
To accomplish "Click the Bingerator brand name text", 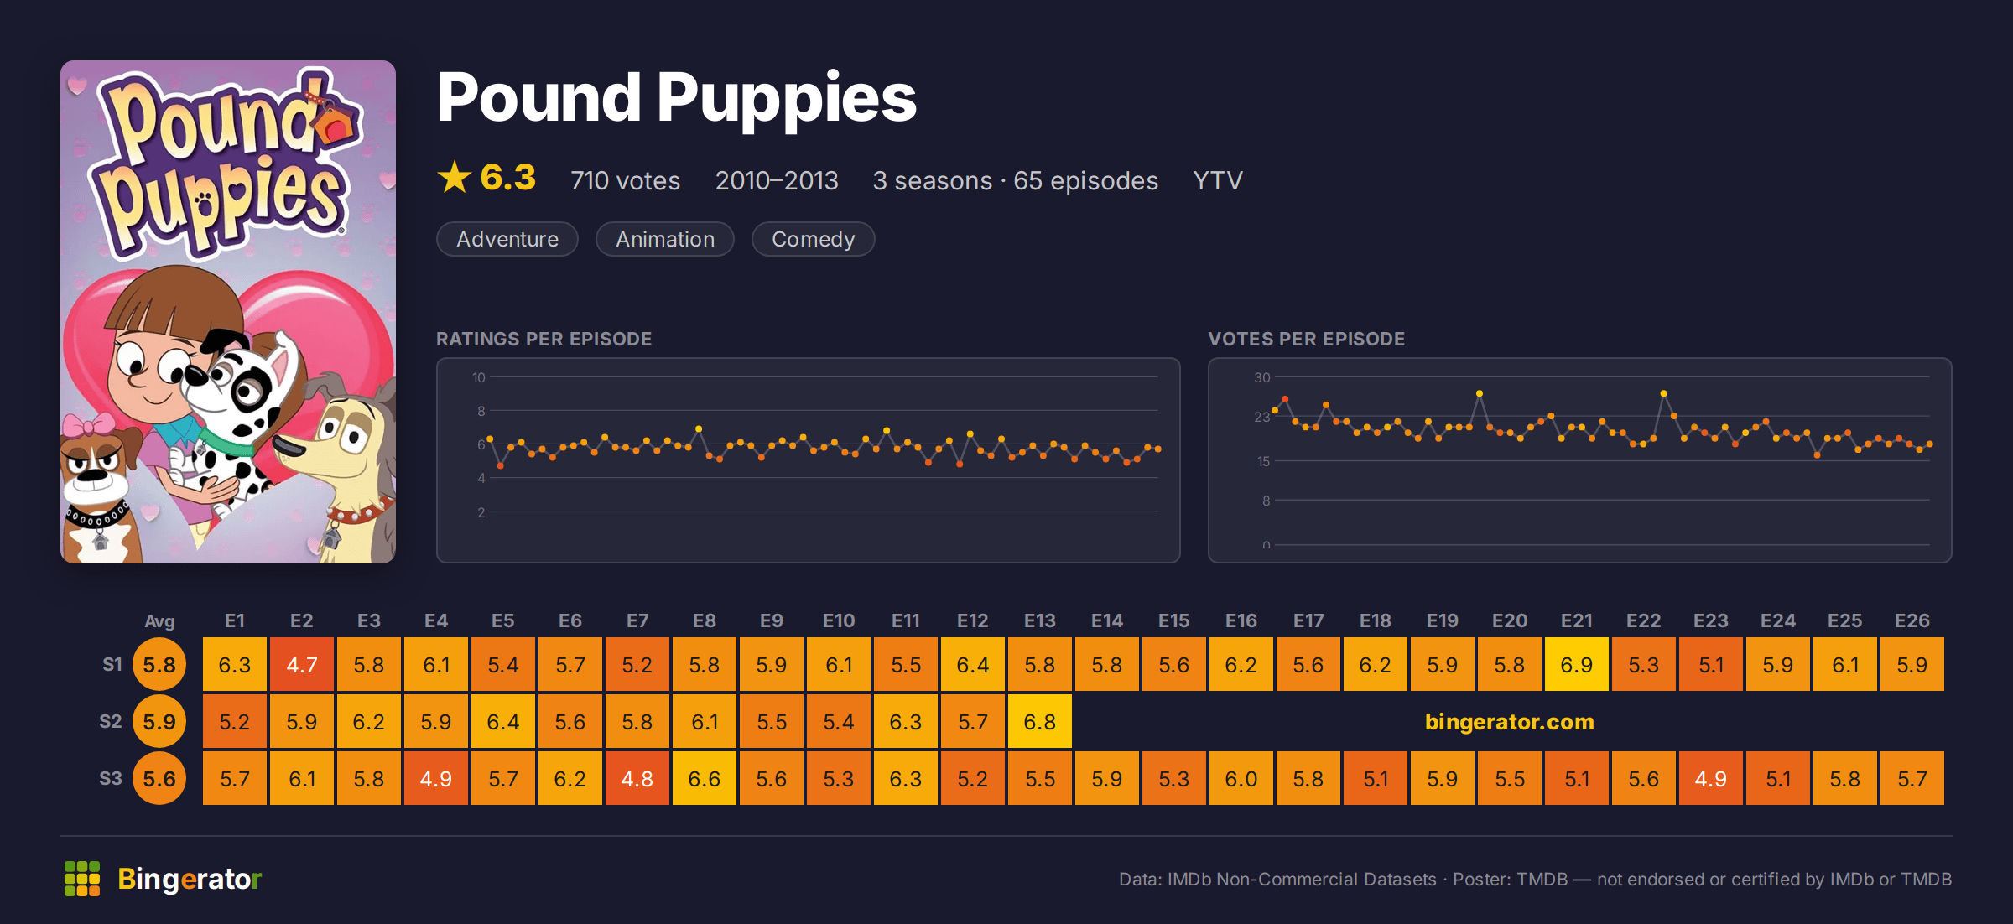I will coord(190,879).
